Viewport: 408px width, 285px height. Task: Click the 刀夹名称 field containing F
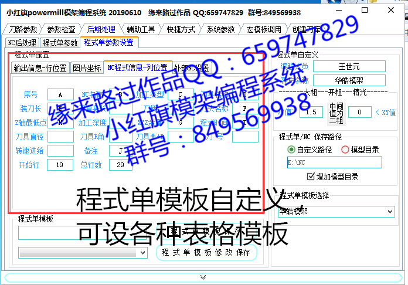point(245,108)
